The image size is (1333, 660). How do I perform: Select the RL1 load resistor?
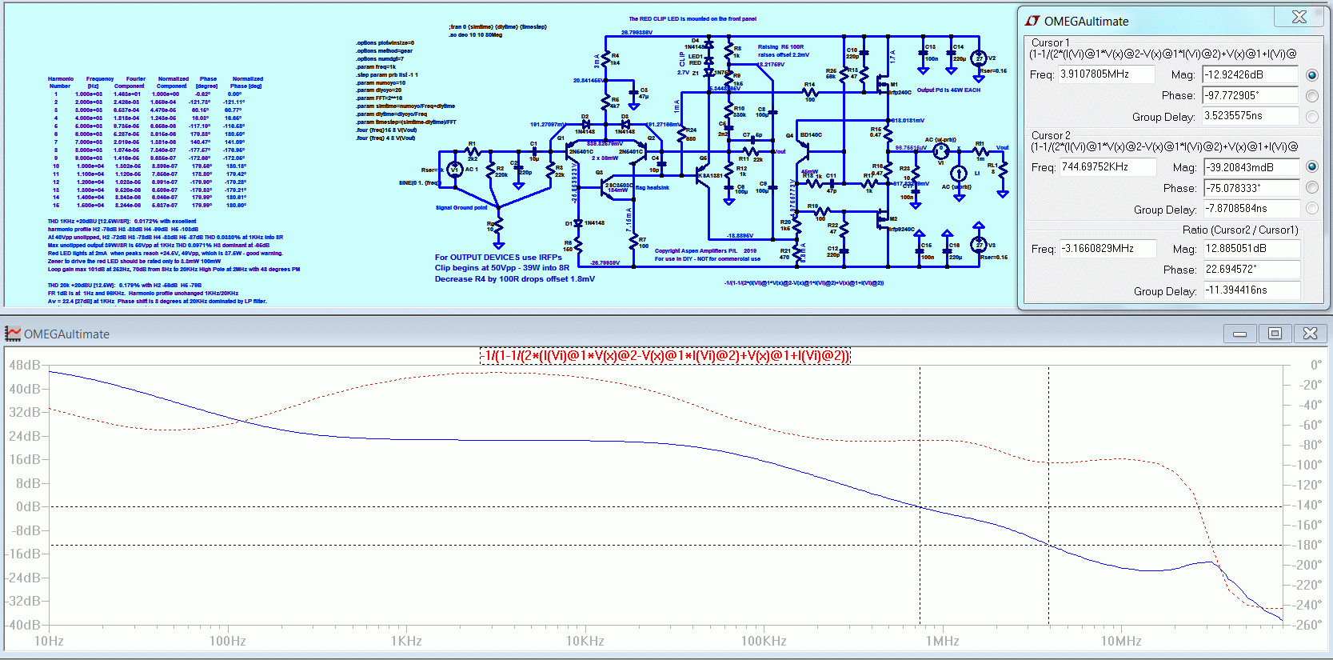(1002, 169)
